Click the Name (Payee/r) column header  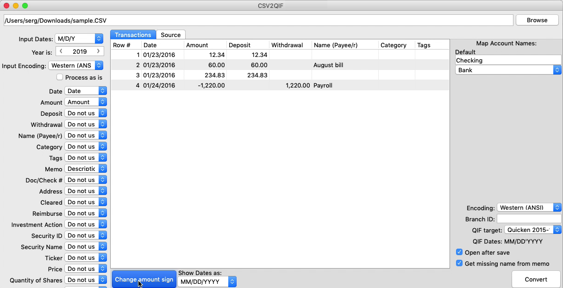tap(345, 45)
